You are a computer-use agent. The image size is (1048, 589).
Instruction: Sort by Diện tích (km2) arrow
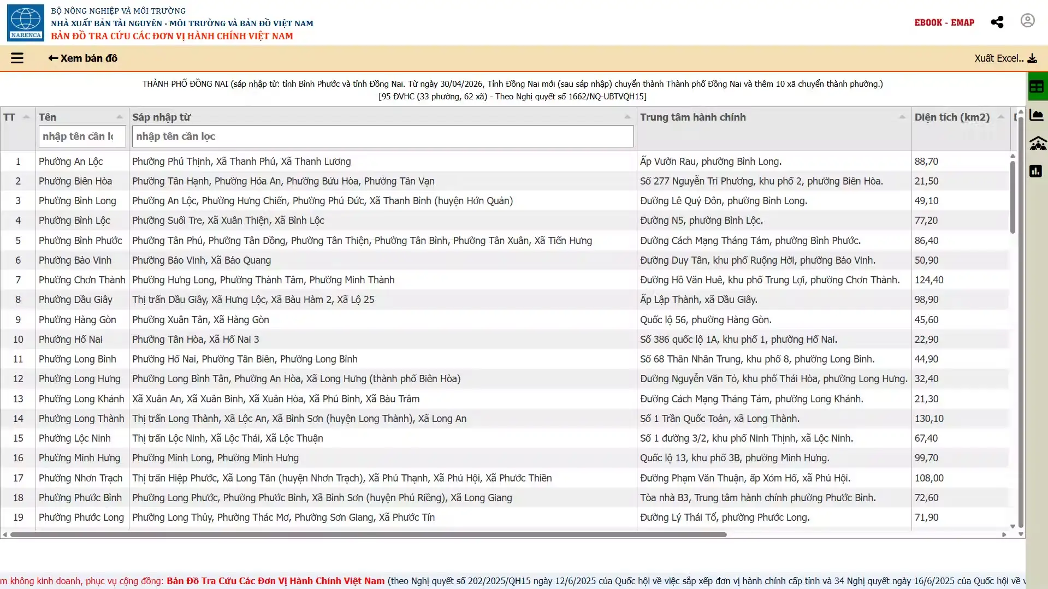(1001, 117)
